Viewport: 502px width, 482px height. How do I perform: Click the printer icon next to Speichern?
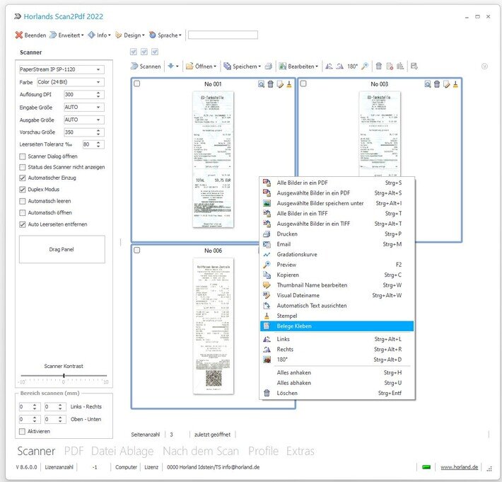point(269,67)
